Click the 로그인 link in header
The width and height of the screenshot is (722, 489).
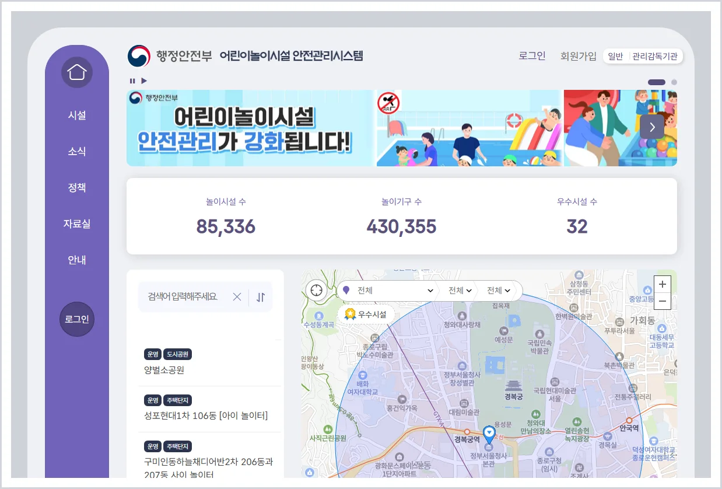532,56
